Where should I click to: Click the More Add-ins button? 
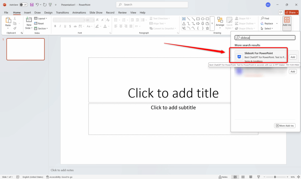285,125
